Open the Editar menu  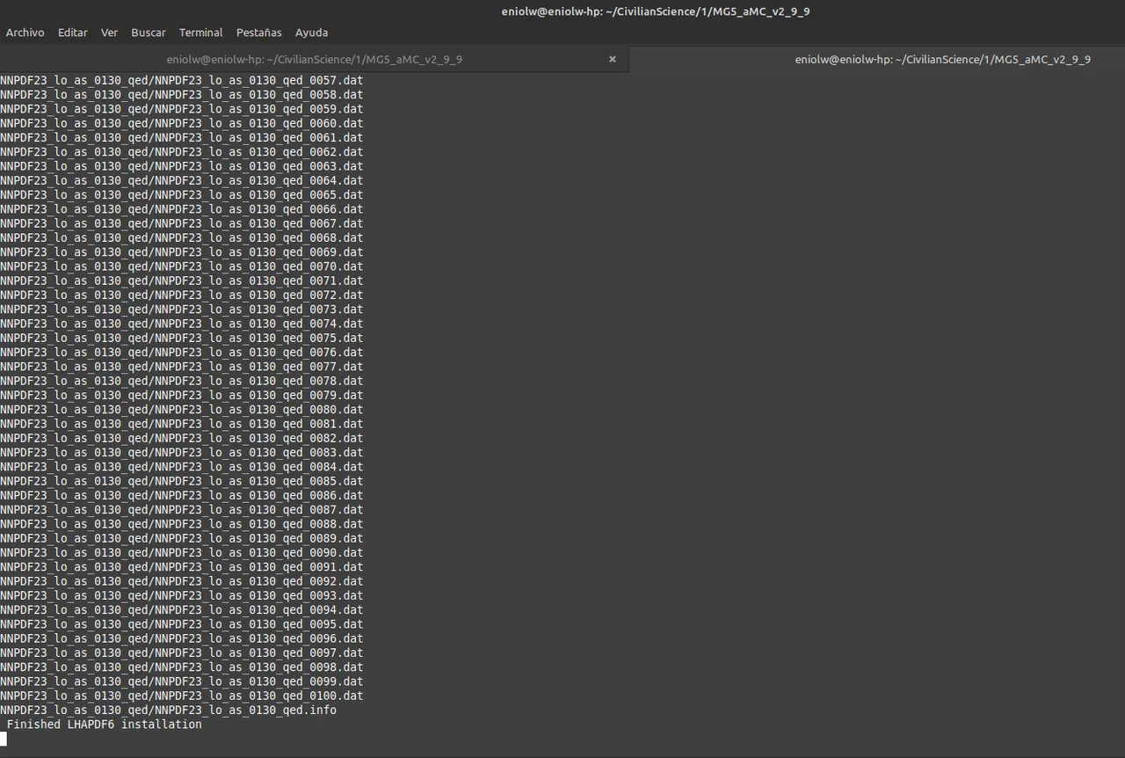(x=72, y=33)
